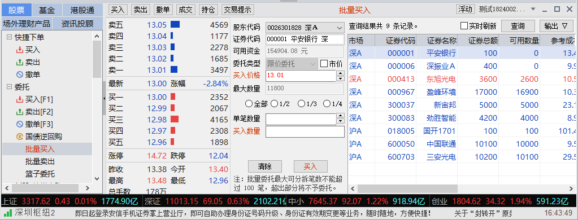Click the 查询 query button
The height and width of the screenshot is (220, 578).
518,26
